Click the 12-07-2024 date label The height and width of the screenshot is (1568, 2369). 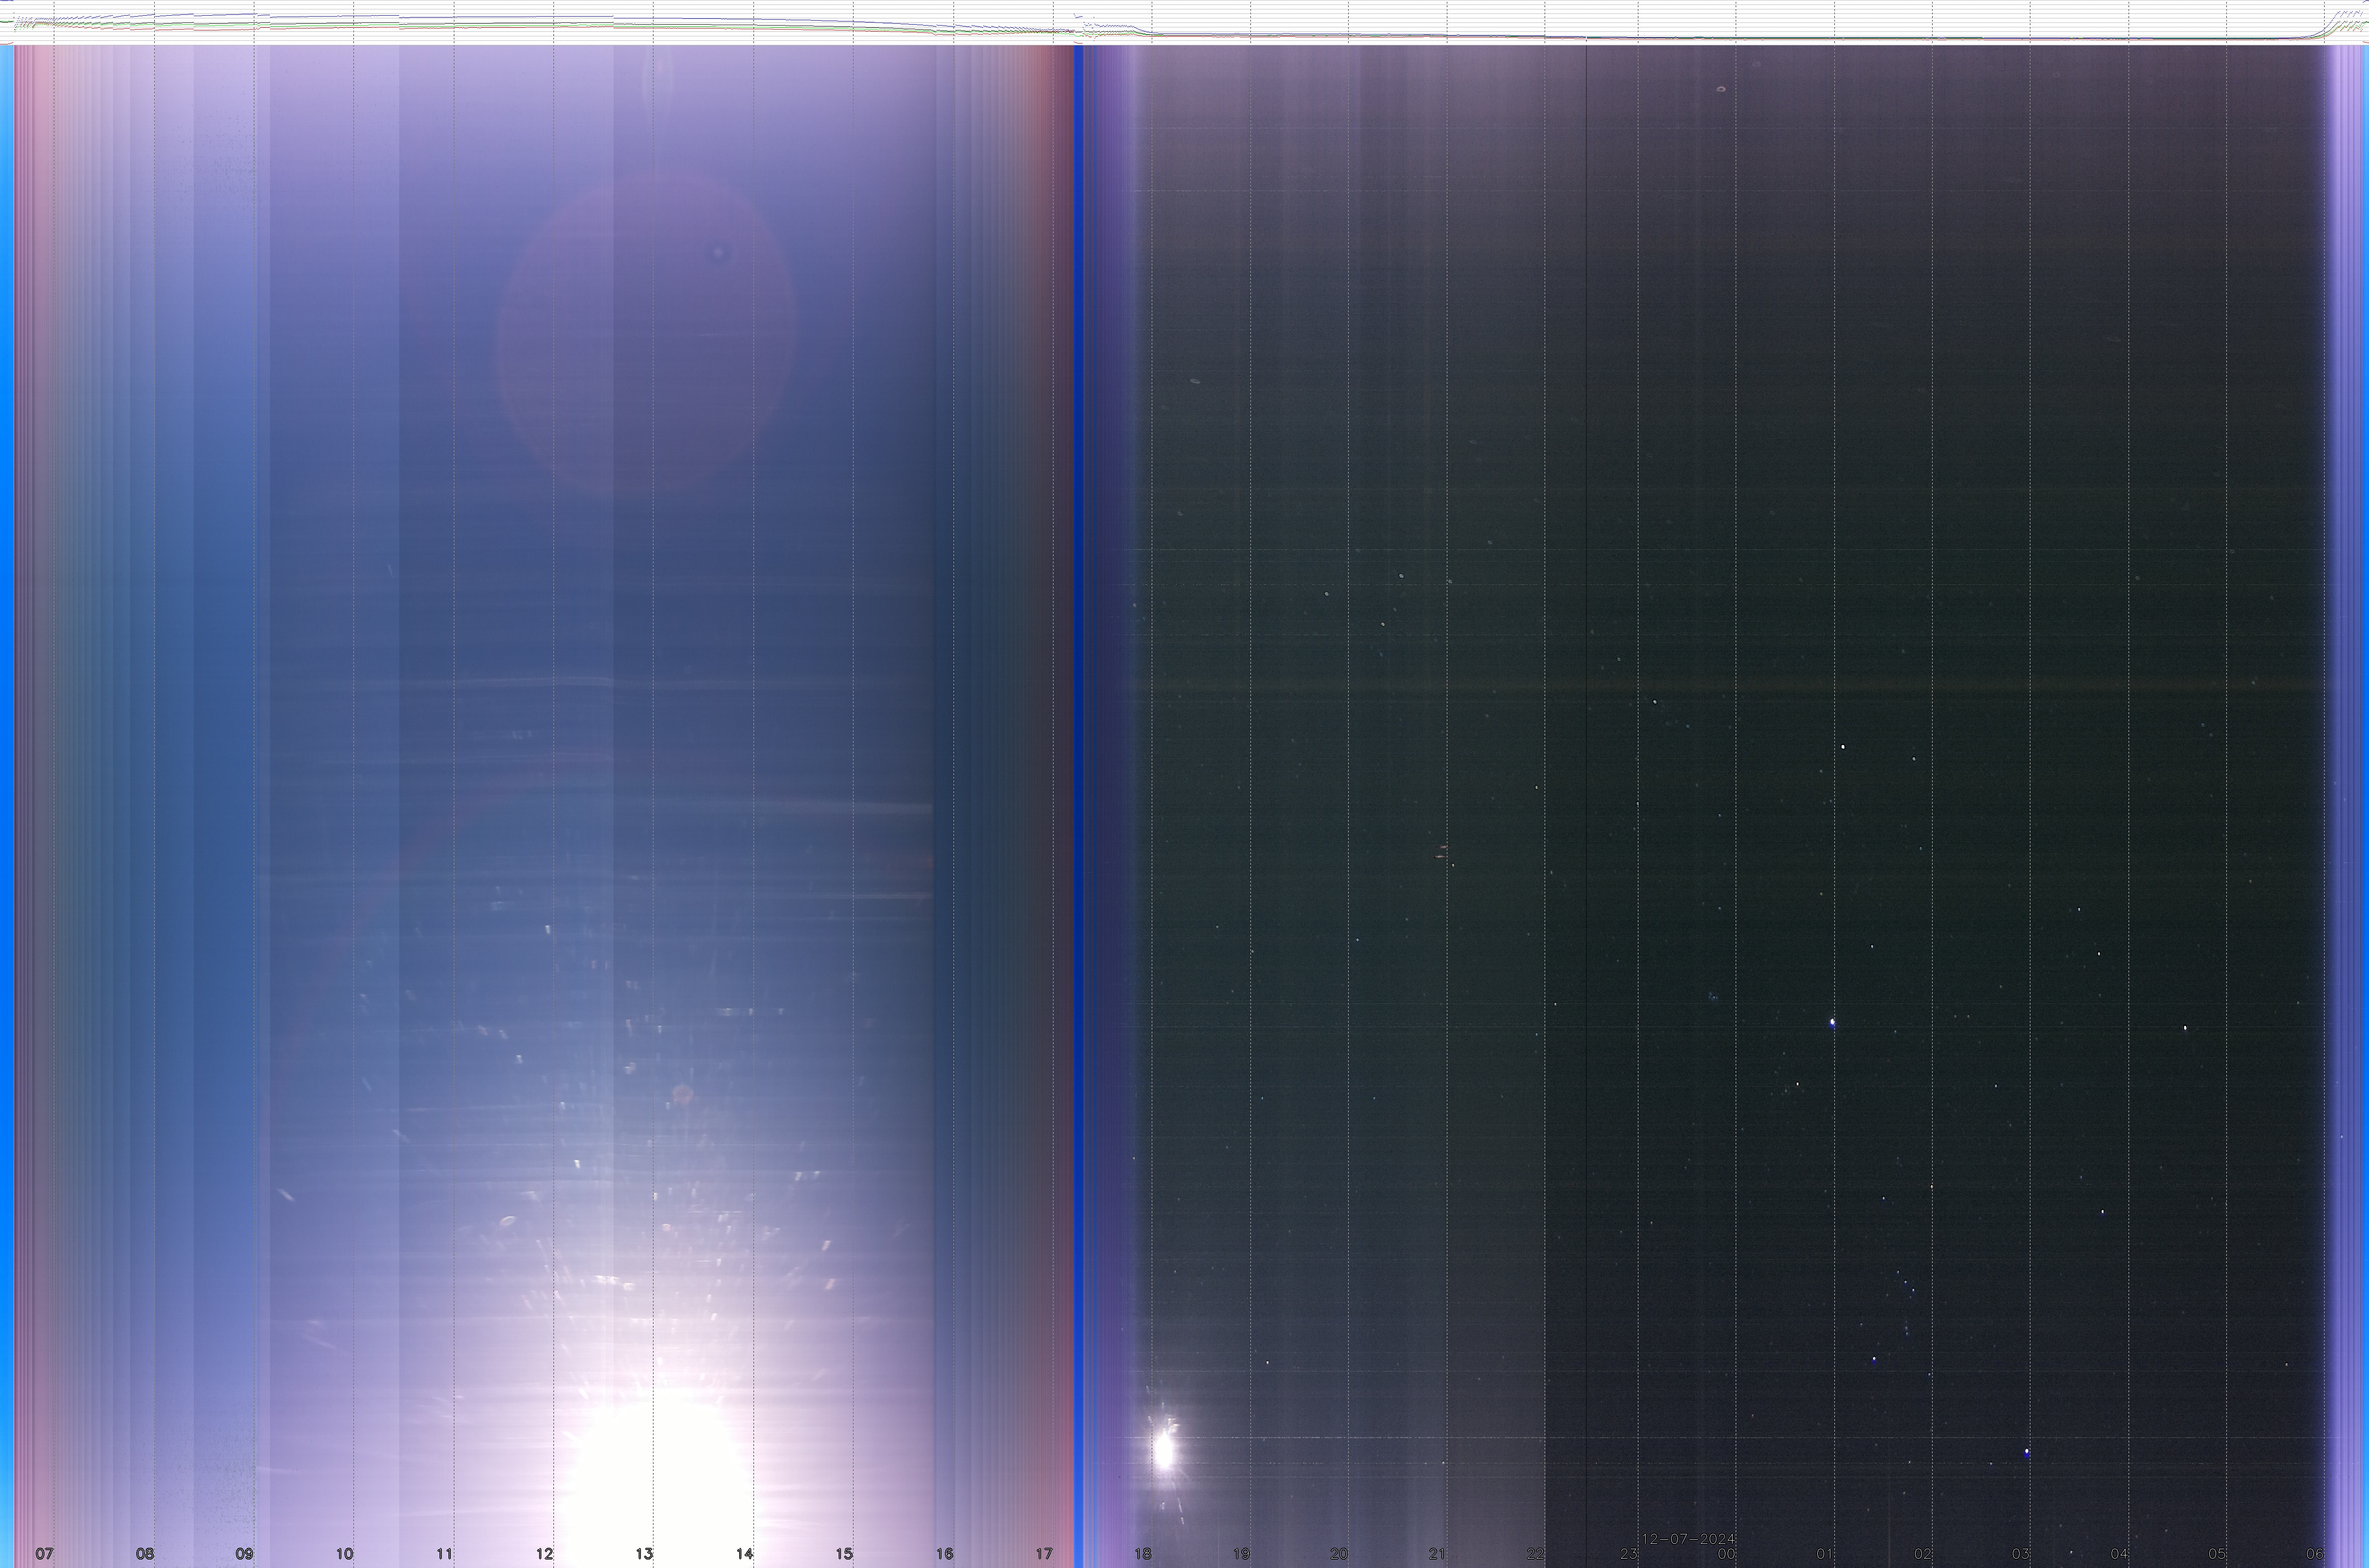1688,1538
